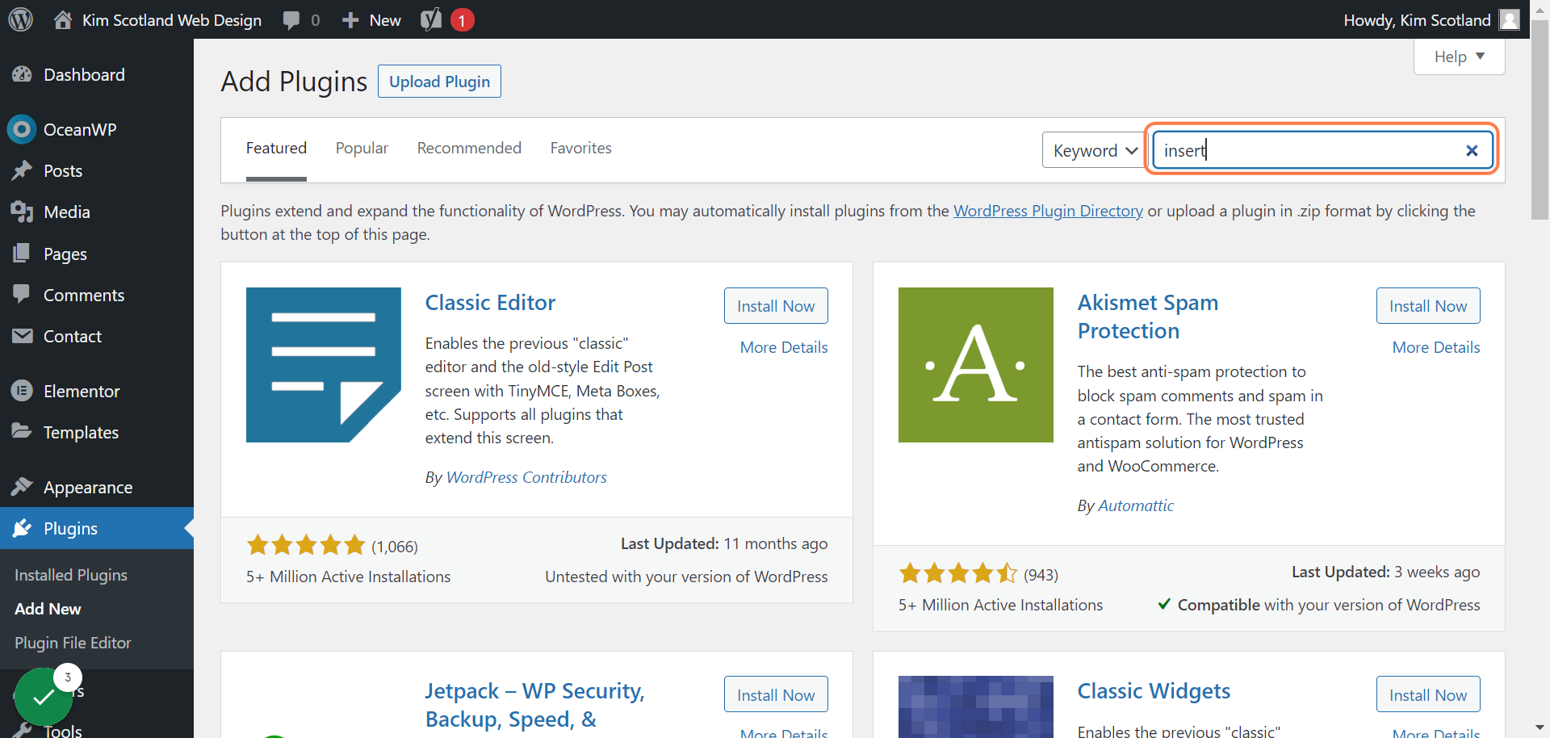This screenshot has width=1550, height=738.
Task: Click the Classic Editor star rating
Action: 306,545
